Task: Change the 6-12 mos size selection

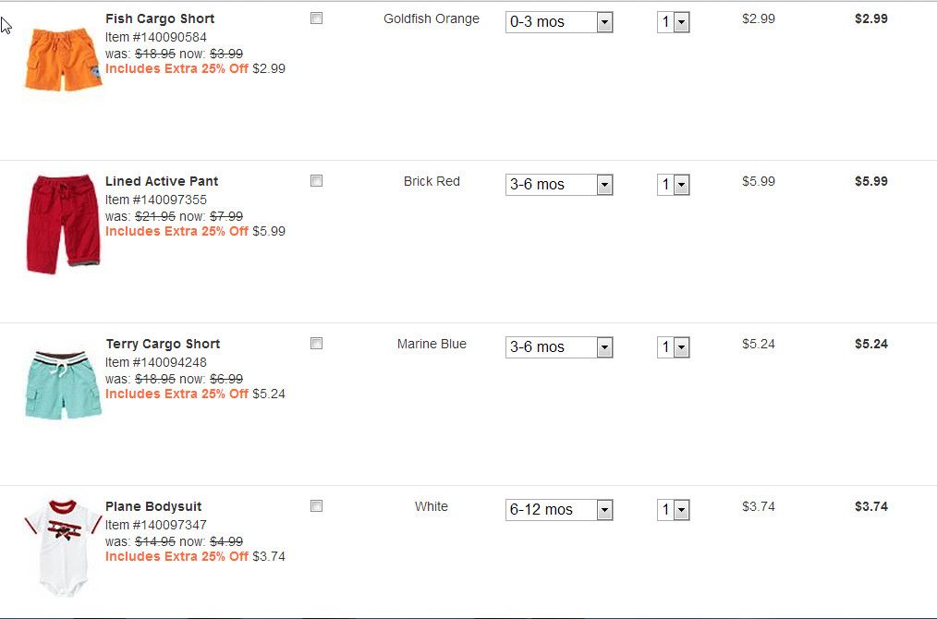Action: (559, 510)
